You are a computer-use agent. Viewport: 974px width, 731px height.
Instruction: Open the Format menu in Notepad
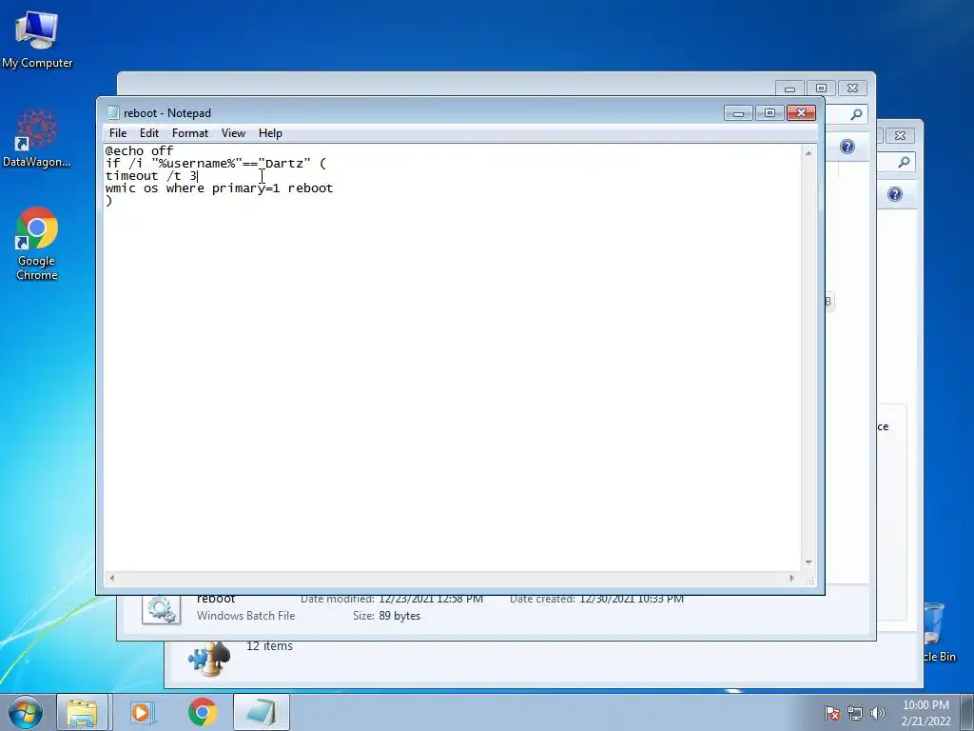click(x=190, y=133)
